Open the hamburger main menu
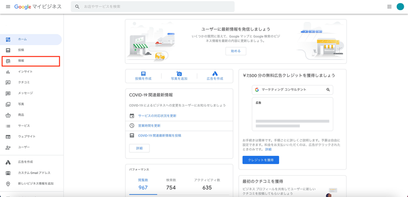408x197 pixels. (8, 7)
